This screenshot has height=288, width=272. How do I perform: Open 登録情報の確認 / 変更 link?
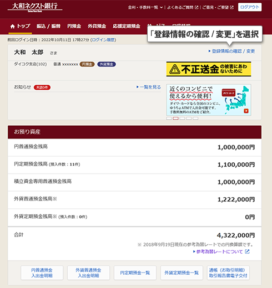tap(231, 51)
